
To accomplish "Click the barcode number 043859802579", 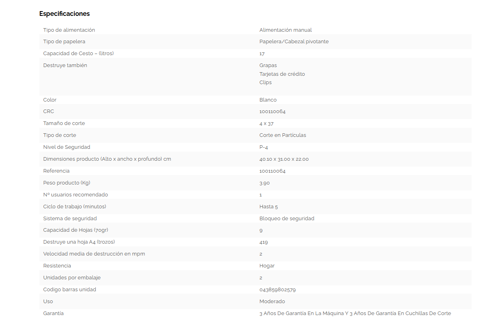I will click(x=277, y=290).
